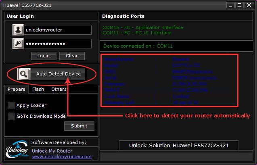Click the user profile icon beside username
Viewport: 257px width, 165px height.
18,30
